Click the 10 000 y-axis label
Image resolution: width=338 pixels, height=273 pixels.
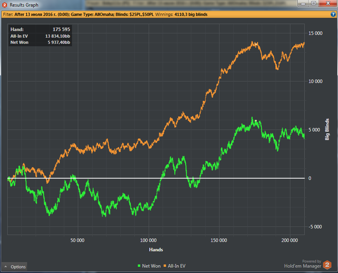315,81
